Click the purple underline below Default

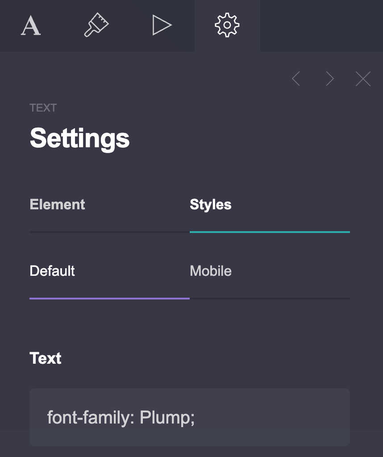point(109,297)
